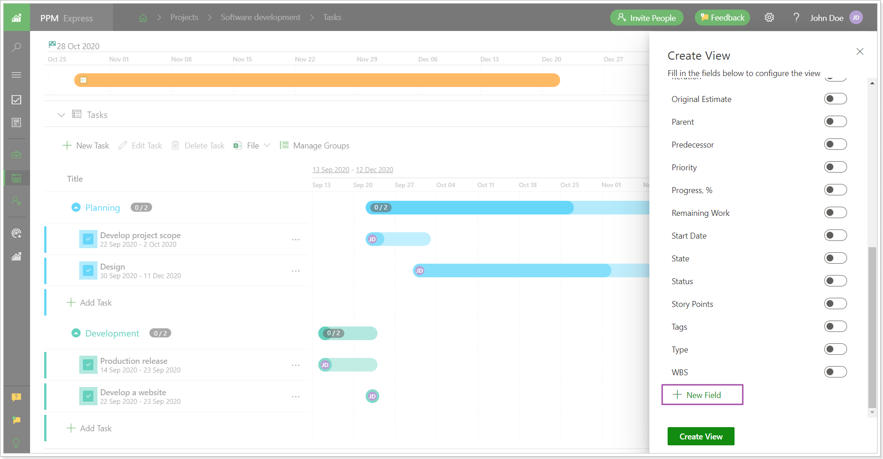
Task: Click the options ellipsis for Design task
Action: click(296, 270)
